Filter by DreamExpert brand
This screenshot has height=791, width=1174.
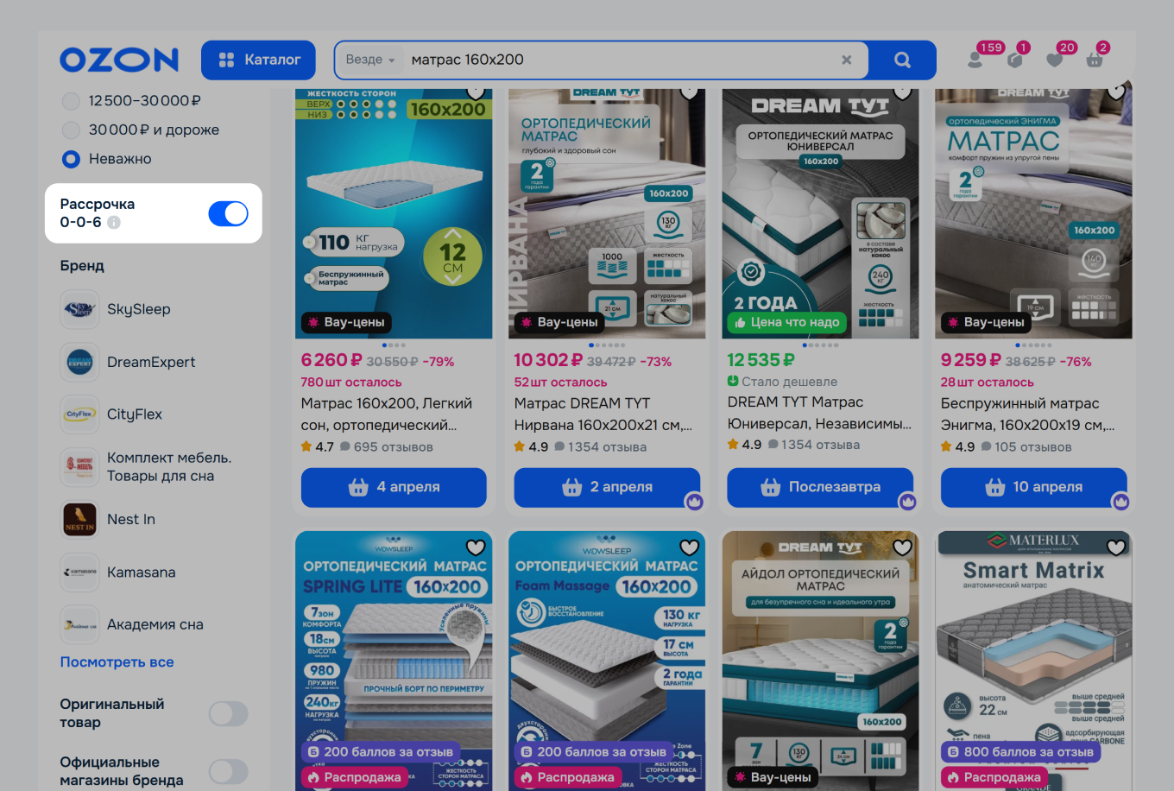pyautogui.click(x=151, y=362)
